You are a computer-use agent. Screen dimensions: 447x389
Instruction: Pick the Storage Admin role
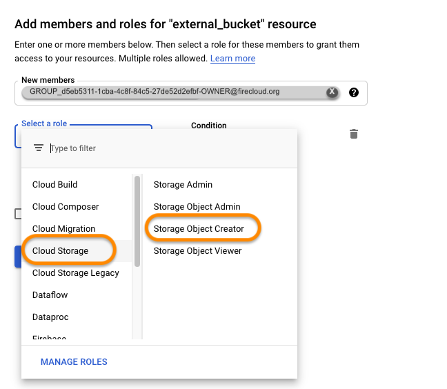tap(183, 185)
